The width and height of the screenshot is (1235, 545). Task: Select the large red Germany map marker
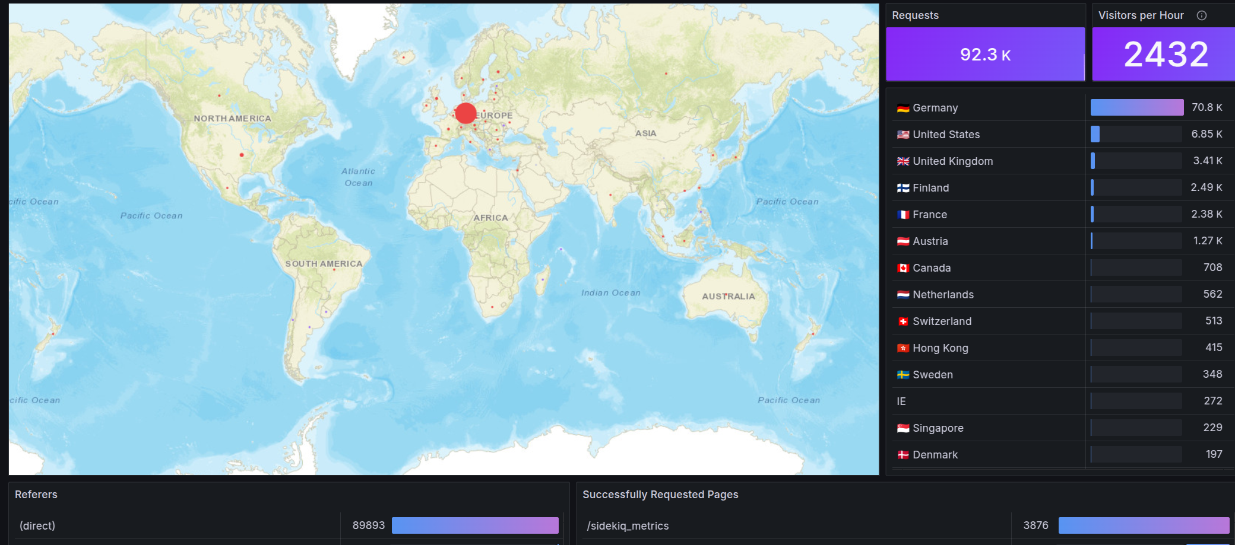click(465, 113)
